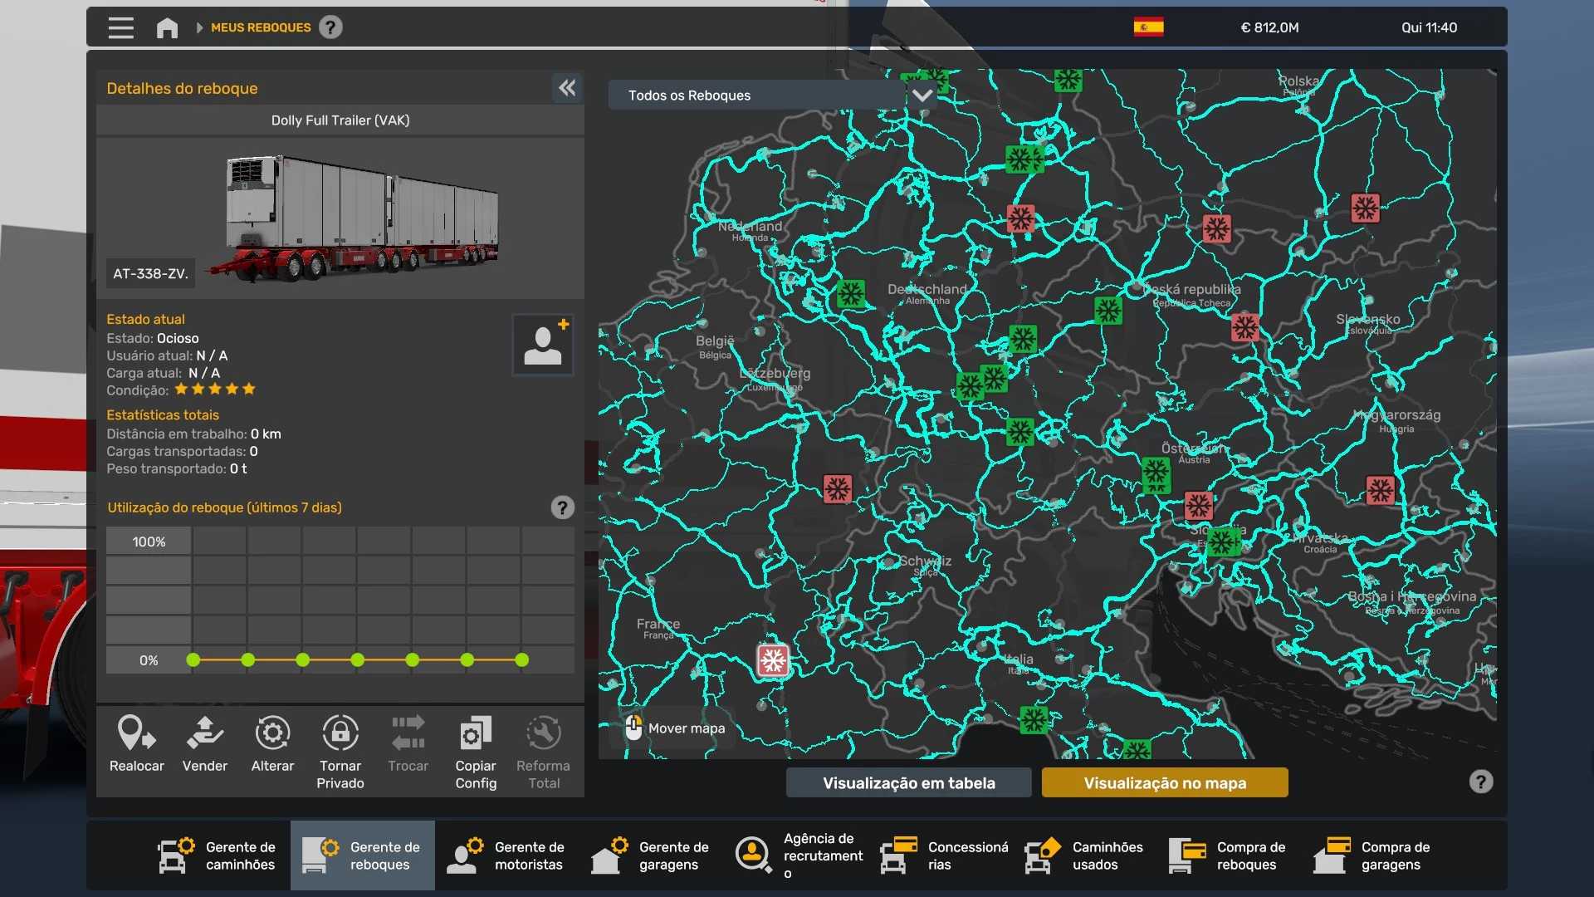Expand Todos os Reboques dropdown
Screen dimensions: 1594x897
coord(922,96)
